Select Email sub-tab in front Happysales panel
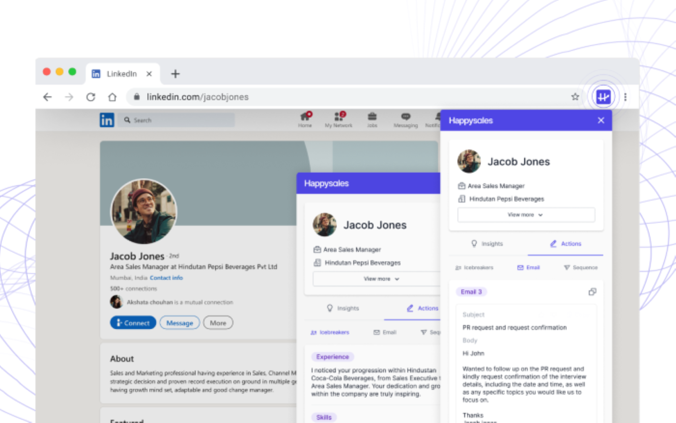The width and height of the screenshot is (676, 423). coord(528,268)
